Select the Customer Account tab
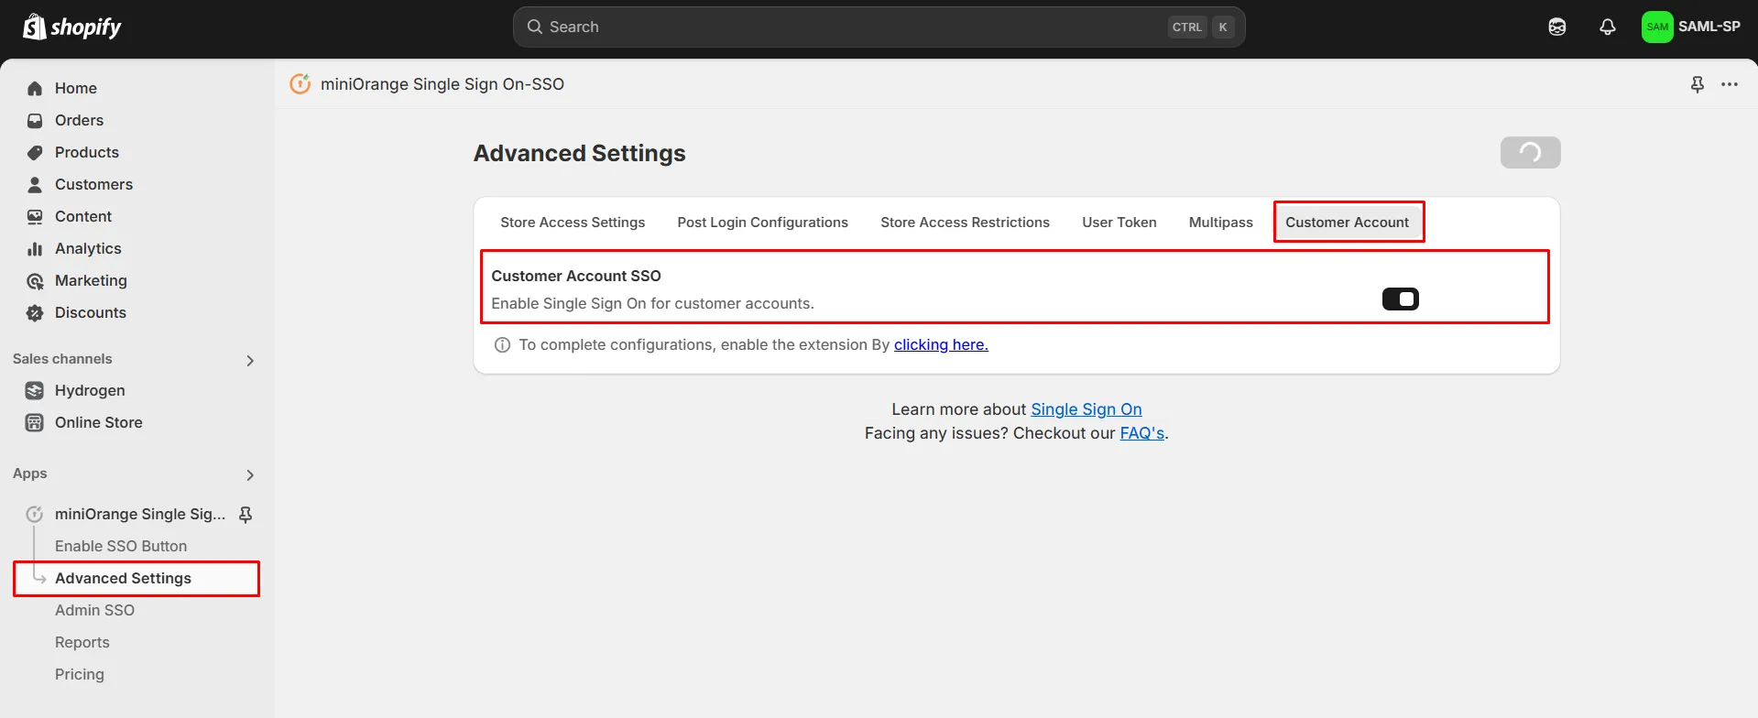 pyautogui.click(x=1348, y=223)
